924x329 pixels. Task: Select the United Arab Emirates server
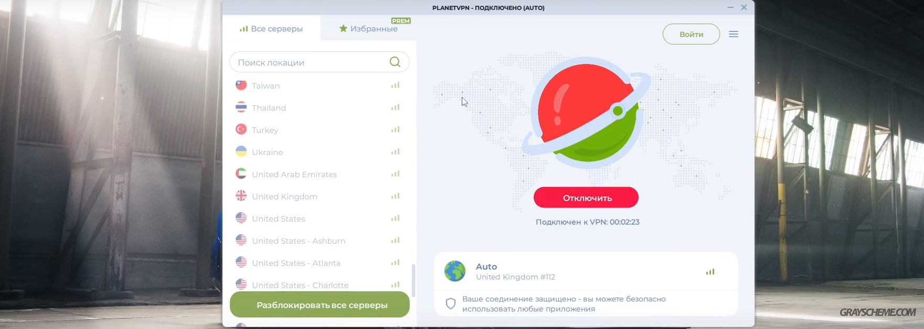319,174
